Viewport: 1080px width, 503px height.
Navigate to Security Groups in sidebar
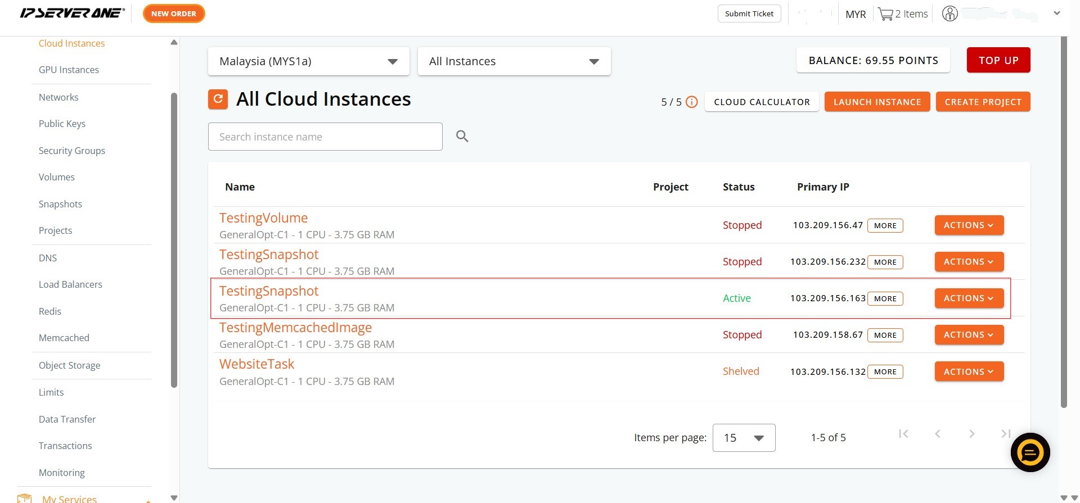[71, 151]
